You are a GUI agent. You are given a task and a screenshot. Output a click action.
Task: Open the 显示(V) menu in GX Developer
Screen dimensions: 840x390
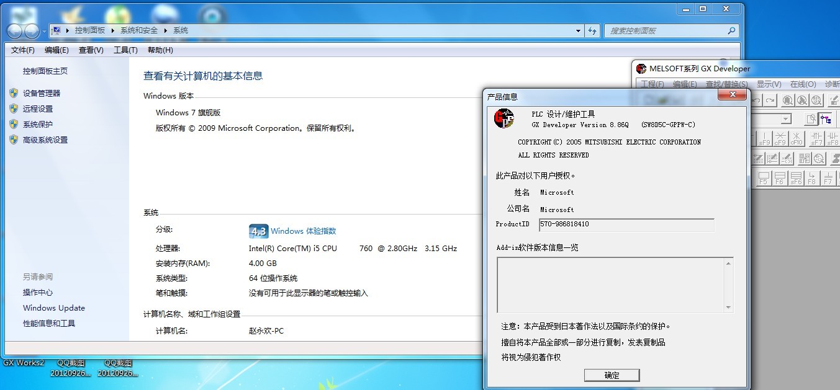[769, 84]
